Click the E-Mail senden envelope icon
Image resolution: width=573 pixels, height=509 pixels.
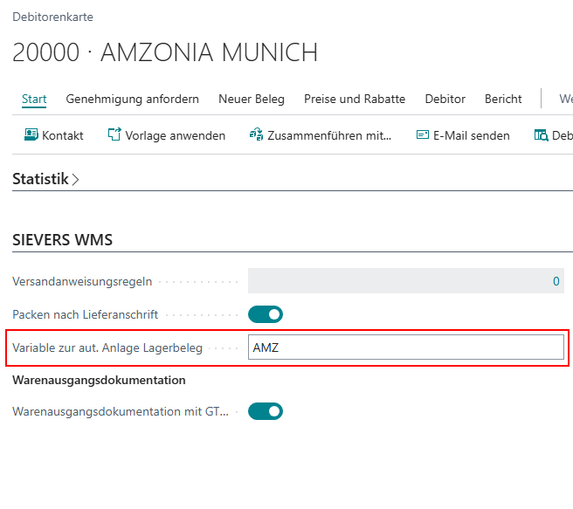[x=423, y=135]
